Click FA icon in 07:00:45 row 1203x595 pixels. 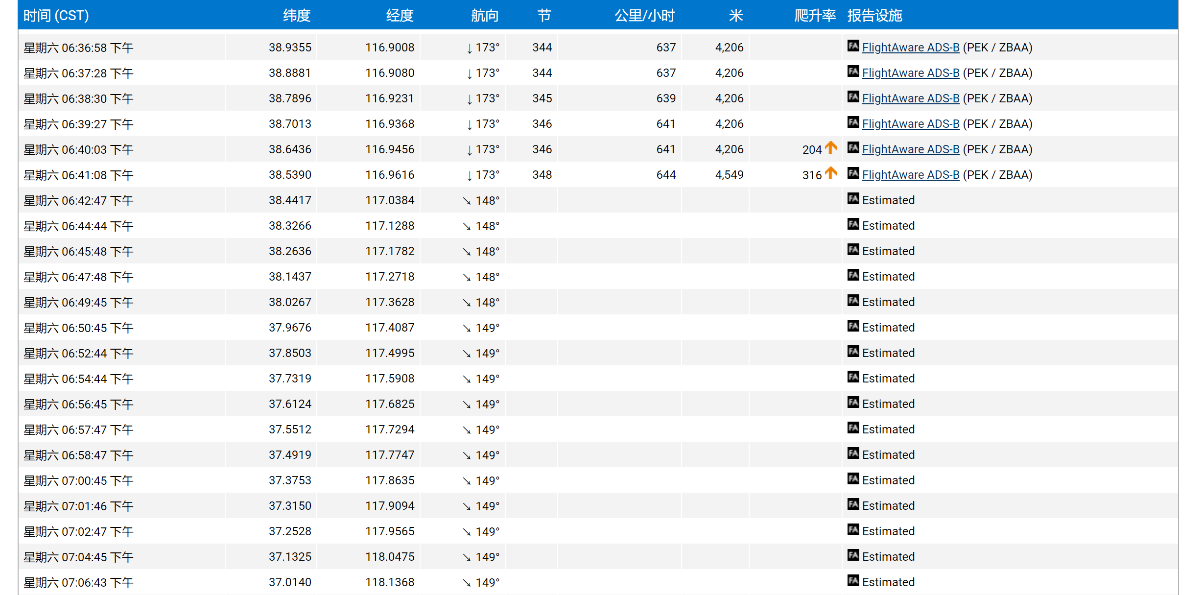click(853, 479)
